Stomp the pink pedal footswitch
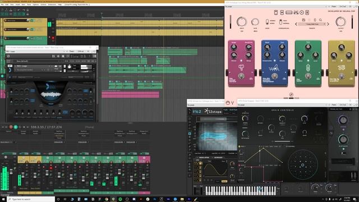 pos(241,76)
